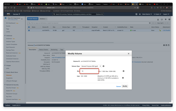Click the magnifier icon in AWS search
The height and width of the screenshot is (111, 176).
(54, 14)
